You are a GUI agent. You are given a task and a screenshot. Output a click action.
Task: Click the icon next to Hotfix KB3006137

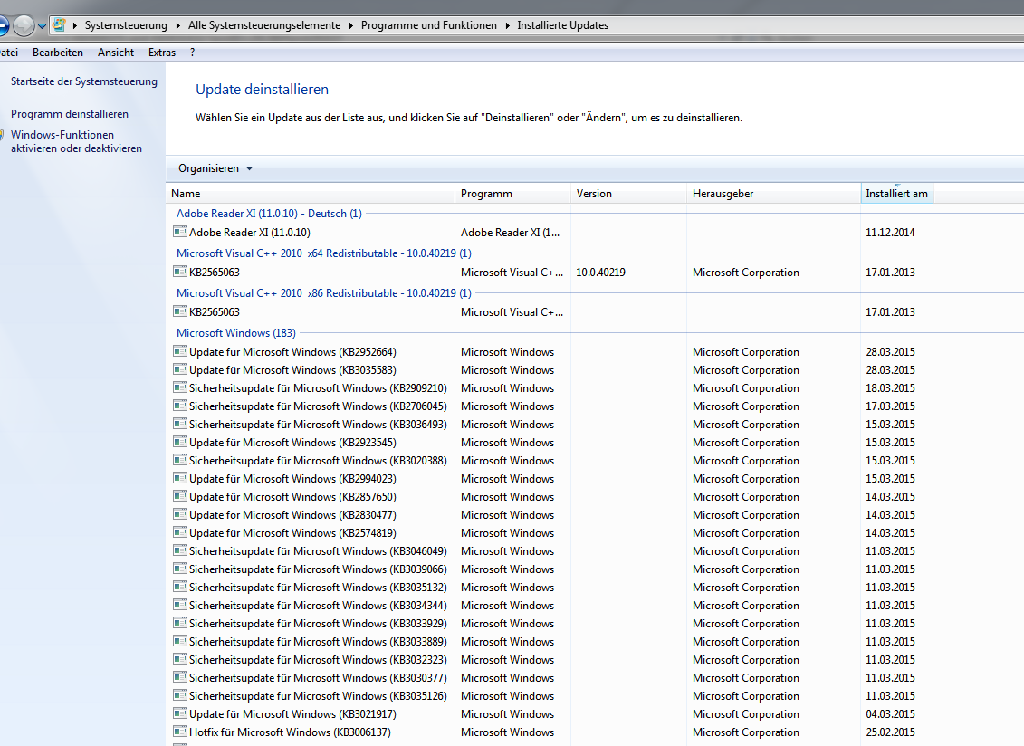click(x=179, y=732)
